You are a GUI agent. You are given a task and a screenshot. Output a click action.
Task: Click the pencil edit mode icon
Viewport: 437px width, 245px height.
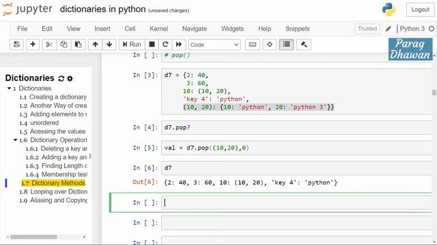pyautogui.click(x=389, y=29)
